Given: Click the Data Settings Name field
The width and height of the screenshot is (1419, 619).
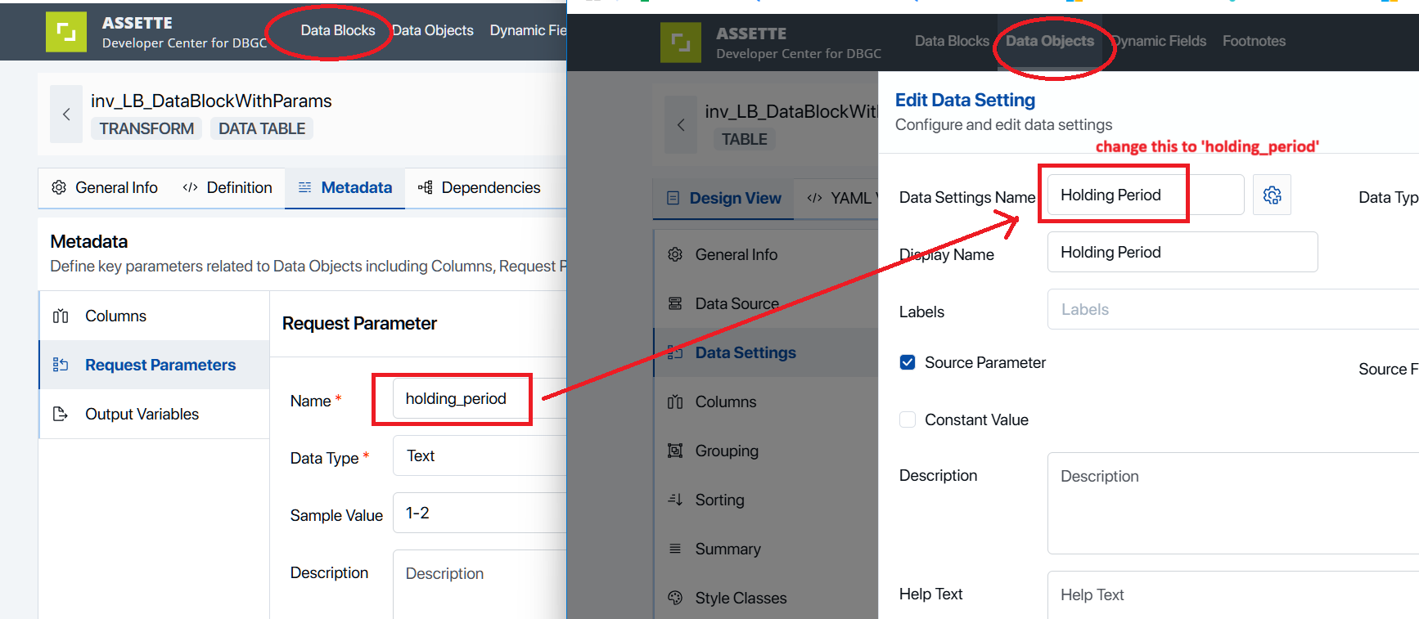Looking at the screenshot, I should pos(1146,195).
